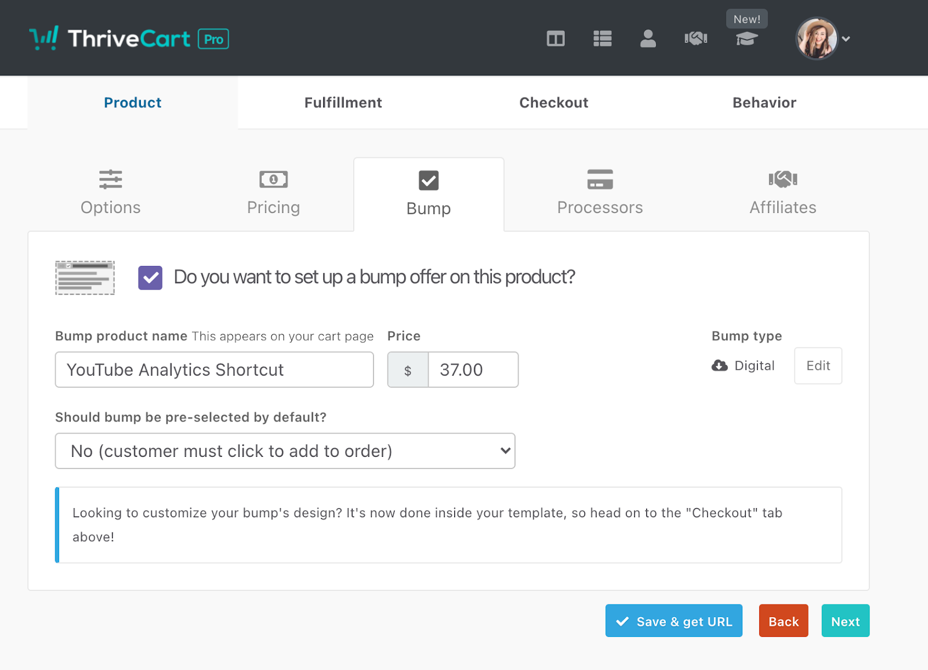
Task: Open the pre-selected by default dropdown
Action: pos(285,451)
